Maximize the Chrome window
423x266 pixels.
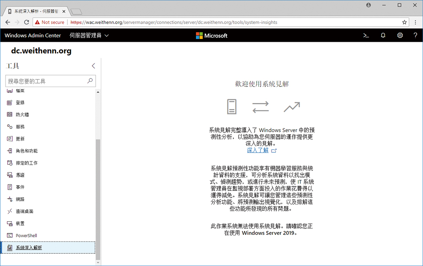tap(400, 5)
